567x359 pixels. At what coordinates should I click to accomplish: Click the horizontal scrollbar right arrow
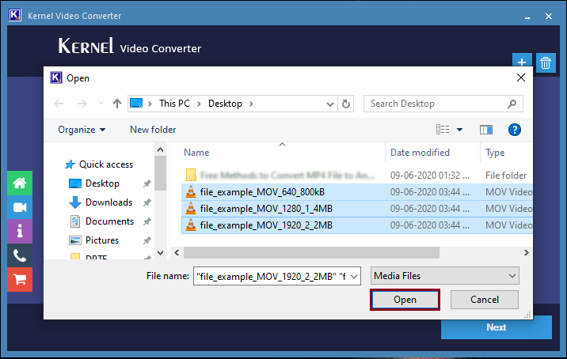[526, 252]
